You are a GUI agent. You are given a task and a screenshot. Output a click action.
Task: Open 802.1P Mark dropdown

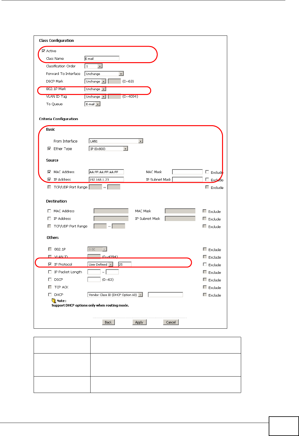[95, 89]
